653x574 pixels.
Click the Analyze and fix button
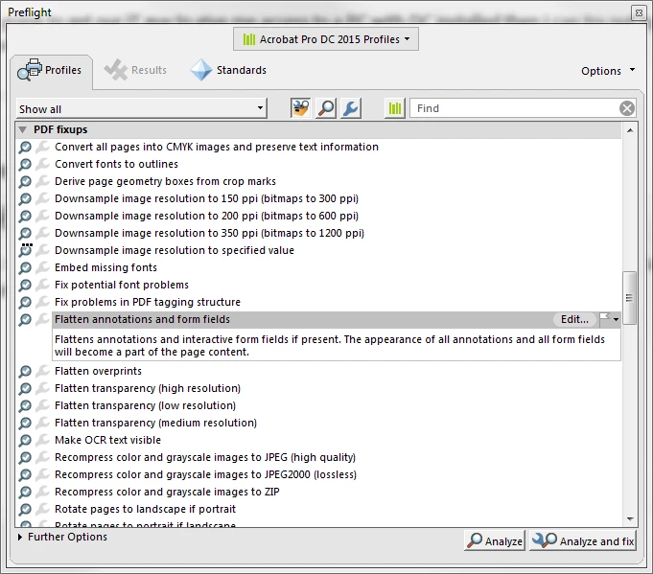[x=583, y=540]
